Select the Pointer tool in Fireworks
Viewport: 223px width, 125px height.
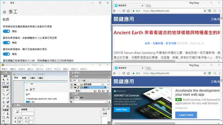tap(4, 80)
